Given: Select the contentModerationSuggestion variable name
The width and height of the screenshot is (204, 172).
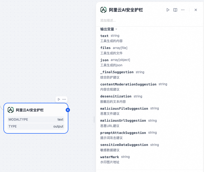Looking at the screenshot, I should point(128,84).
